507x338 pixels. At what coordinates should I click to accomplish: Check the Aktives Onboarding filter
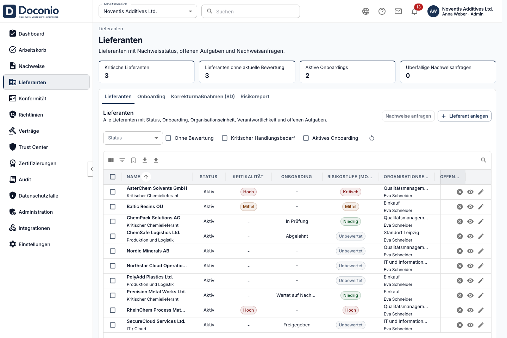[x=306, y=138]
